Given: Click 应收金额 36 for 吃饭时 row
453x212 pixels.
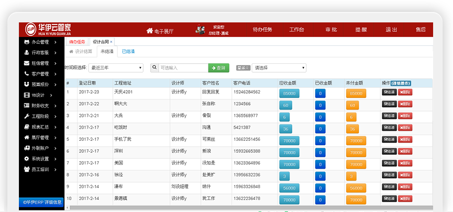Looking at the screenshot, I should click(285, 129).
